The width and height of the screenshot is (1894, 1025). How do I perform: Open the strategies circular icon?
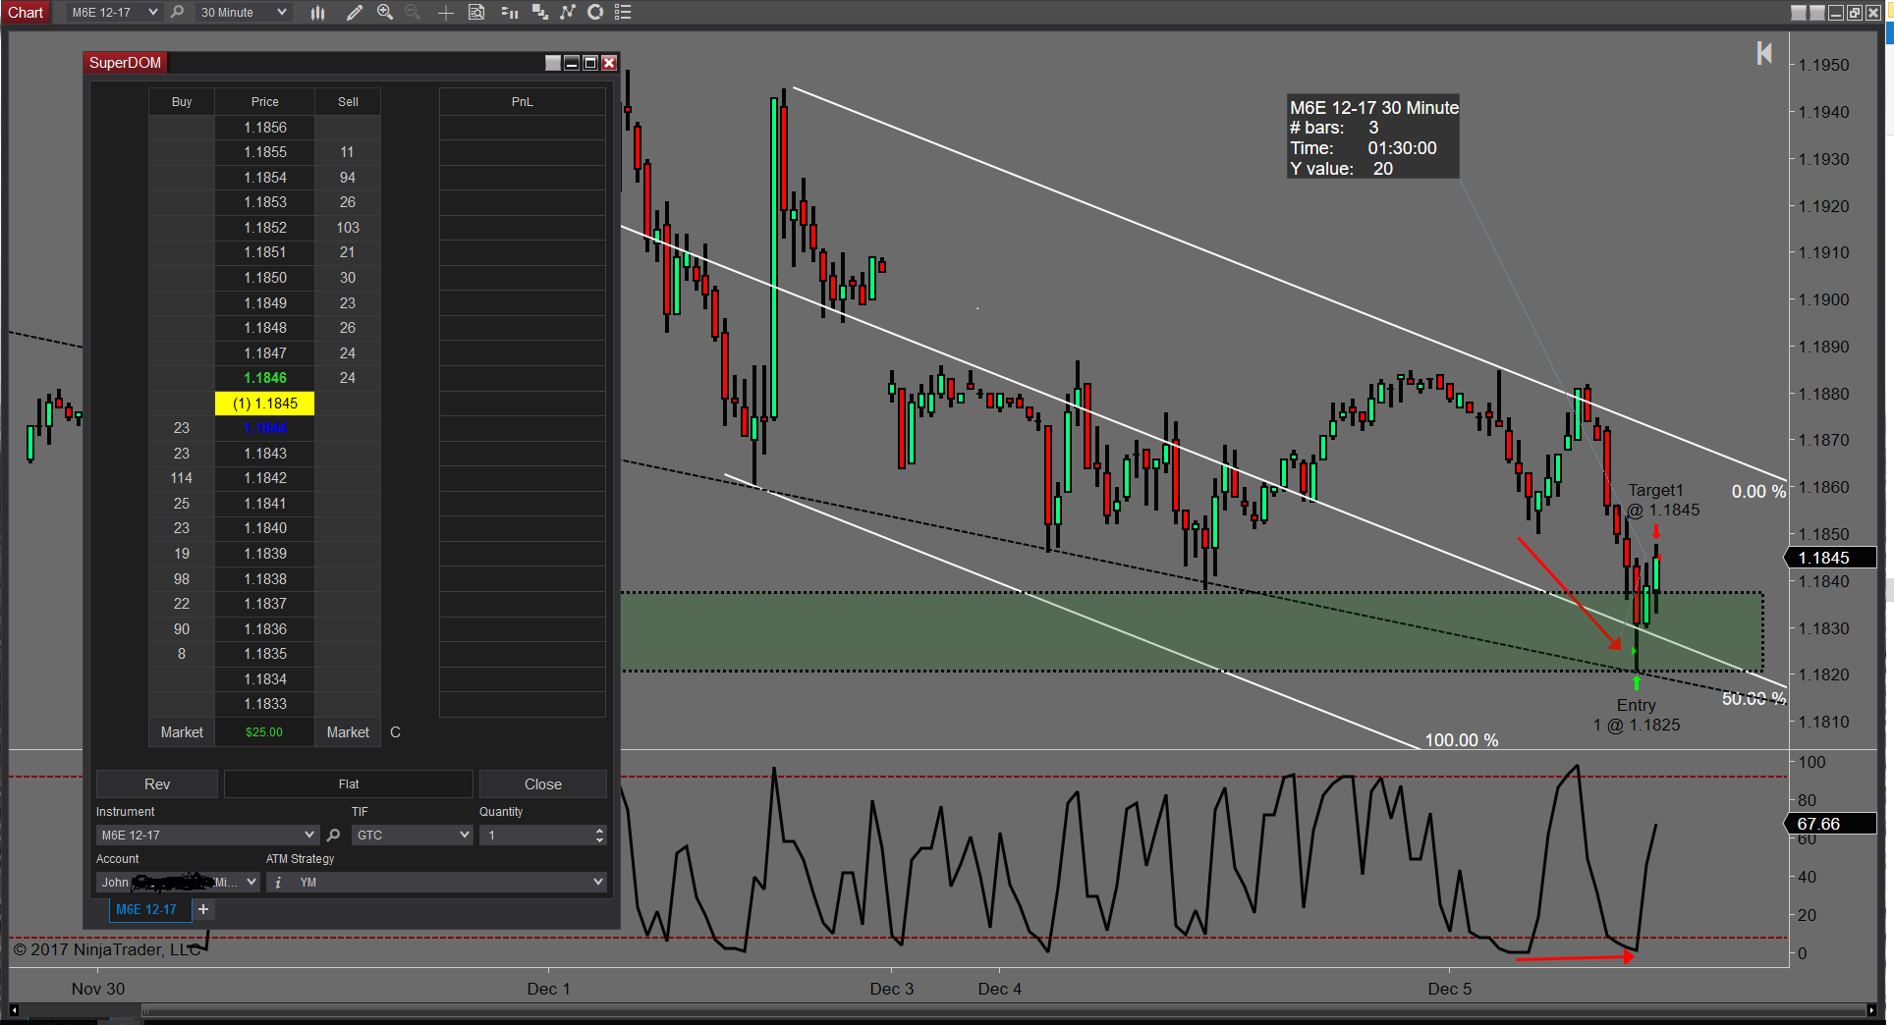(x=595, y=12)
